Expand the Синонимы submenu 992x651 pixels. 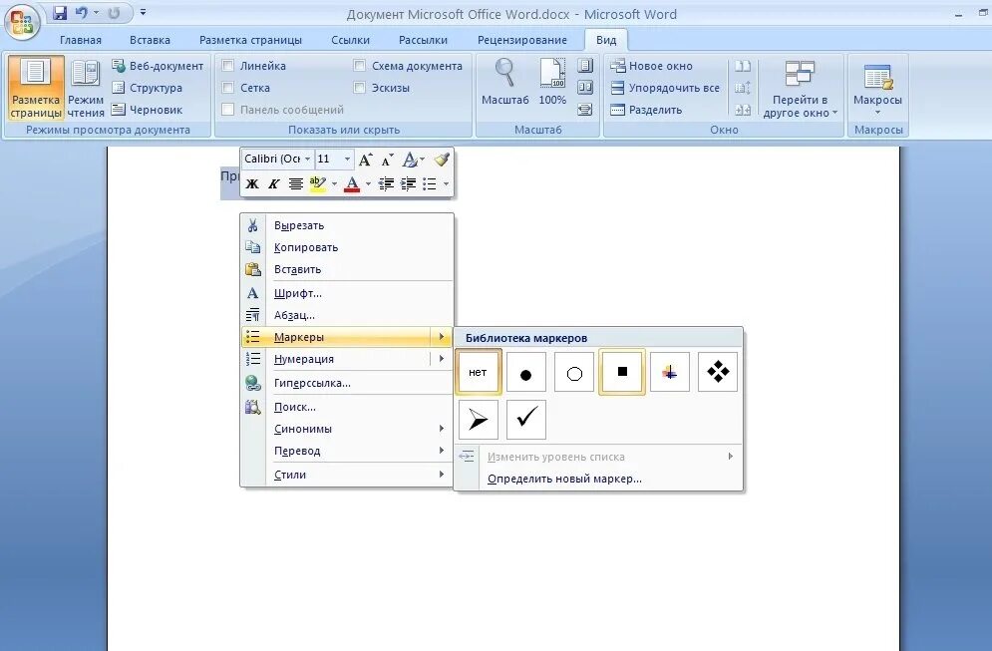tap(347, 429)
